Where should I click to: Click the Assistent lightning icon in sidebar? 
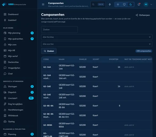(x=5, y=20)
